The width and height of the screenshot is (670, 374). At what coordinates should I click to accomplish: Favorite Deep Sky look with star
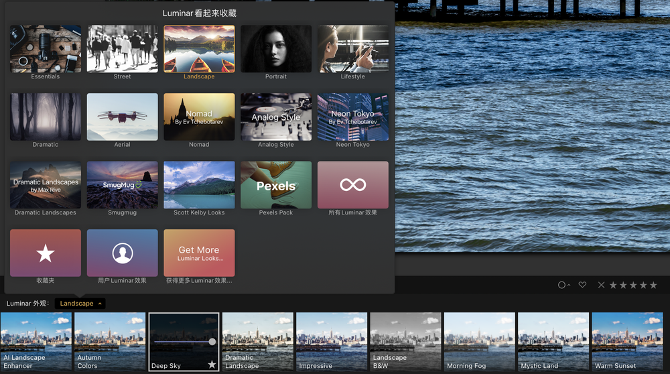pyautogui.click(x=212, y=365)
